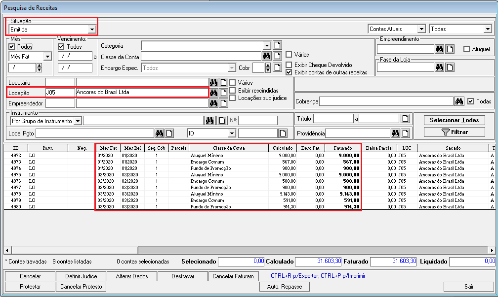498x297 pixels.
Task: Expand the Categoria dropdown
Action: 267,46
